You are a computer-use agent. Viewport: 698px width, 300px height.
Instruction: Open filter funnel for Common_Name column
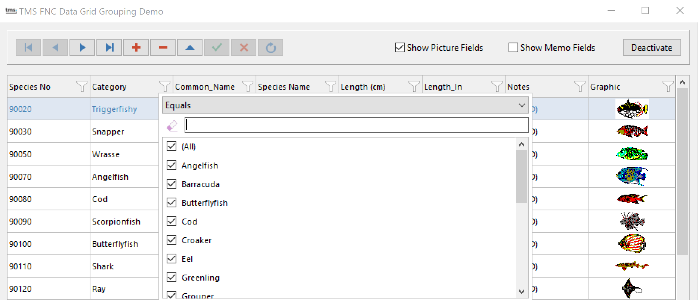point(247,86)
